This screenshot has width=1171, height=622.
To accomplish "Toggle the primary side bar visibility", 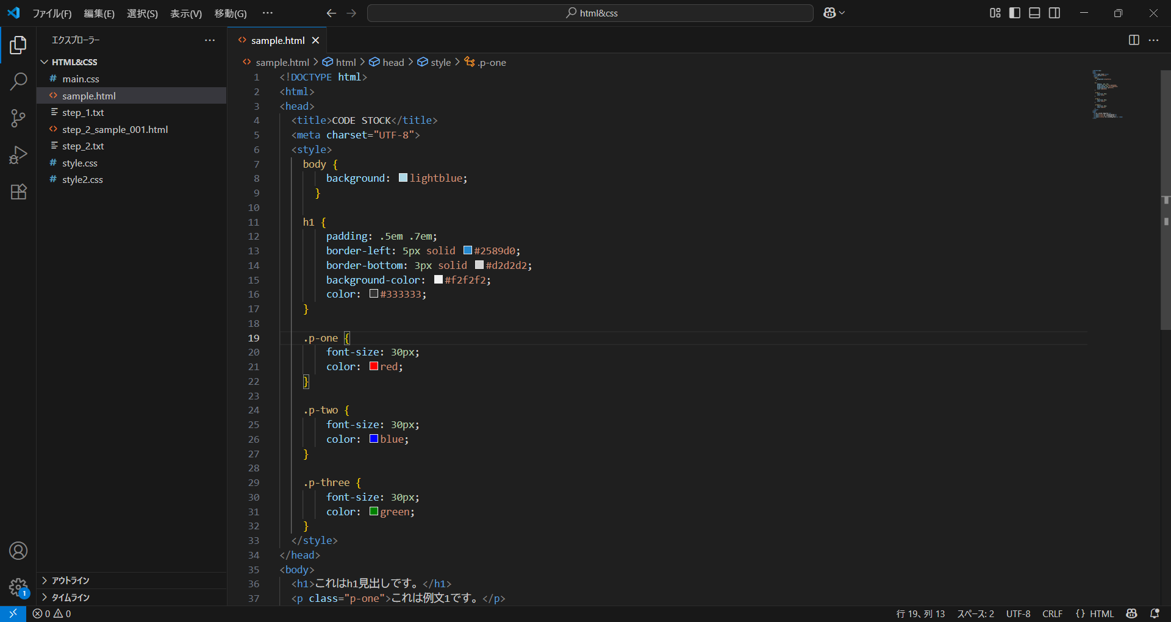I will point(1015,13).
